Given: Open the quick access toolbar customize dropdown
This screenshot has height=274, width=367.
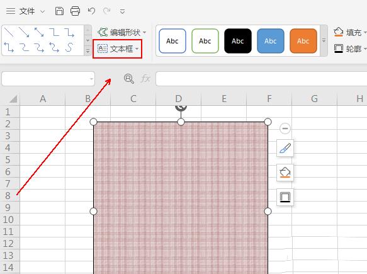Looking at the screenshot, I should click(122, 11).
